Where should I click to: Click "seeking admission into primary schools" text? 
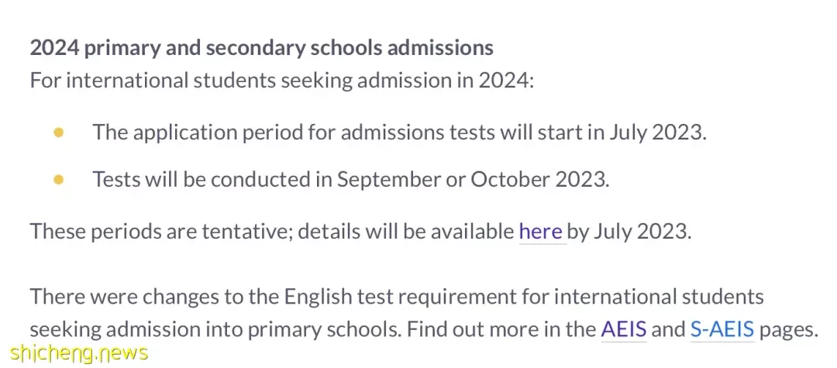pos(214,329)
